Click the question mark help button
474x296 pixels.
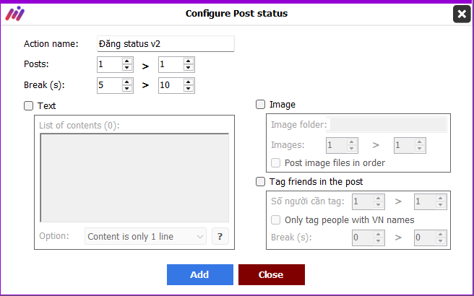coord(220,236)
